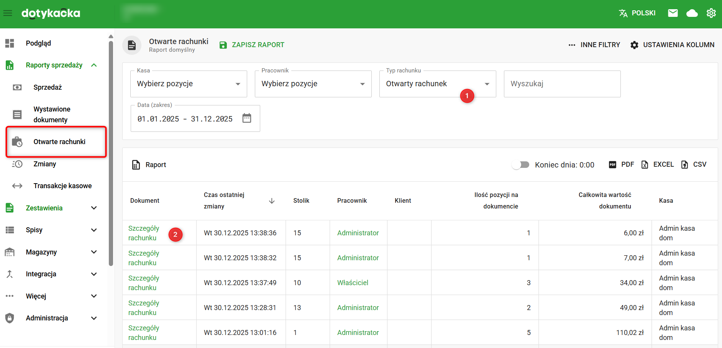The image size is (722, 348).
Task: Go to Wystawione dokumenty
Action: click(x=52, y=115)
